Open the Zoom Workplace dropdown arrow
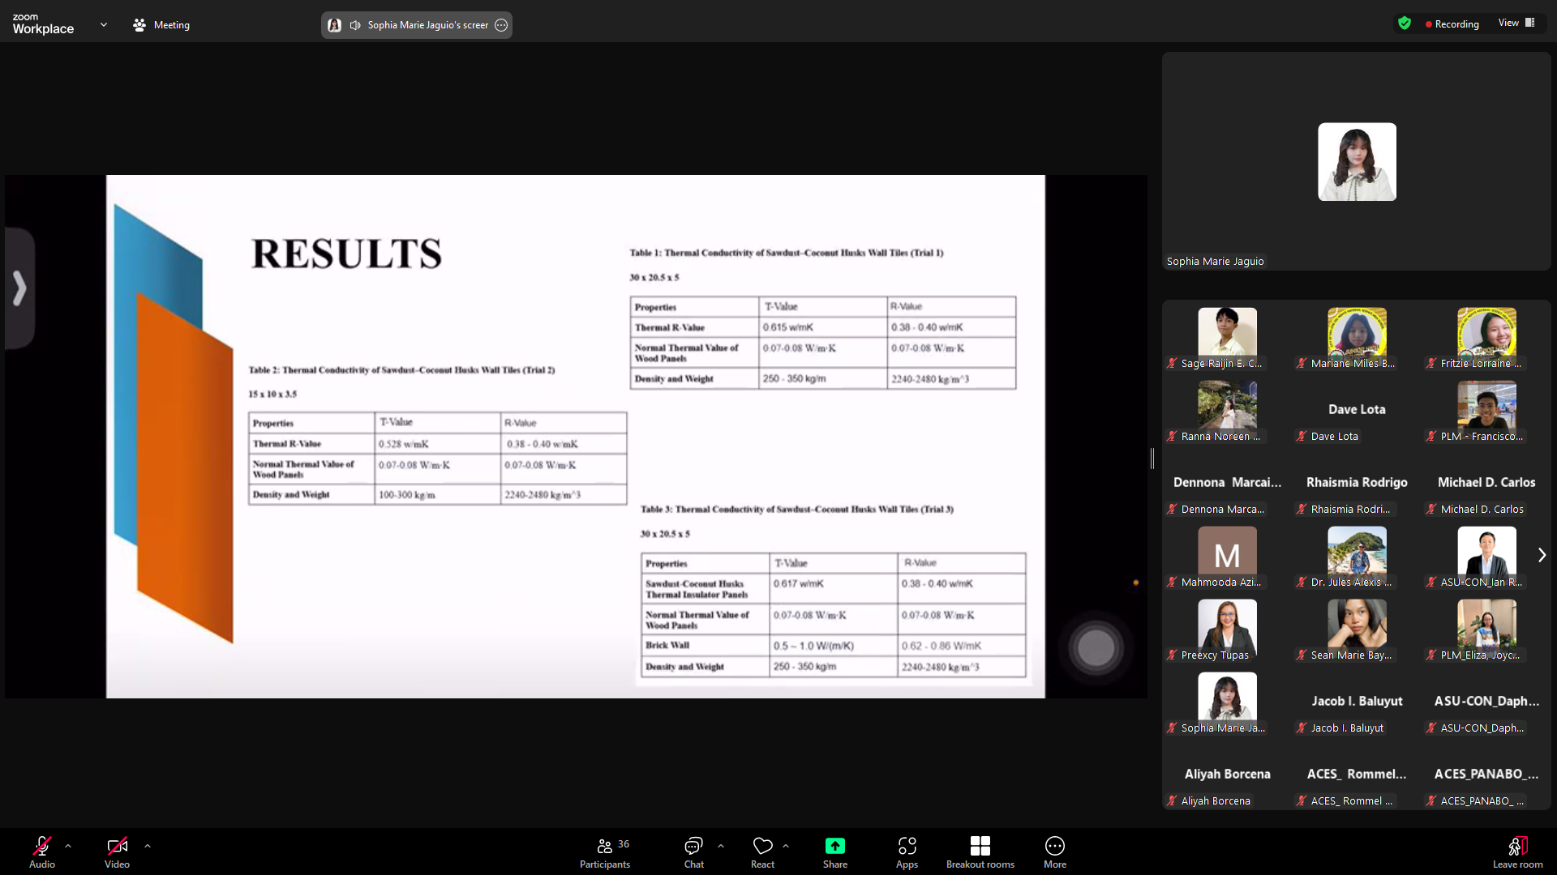 (104, 25)
